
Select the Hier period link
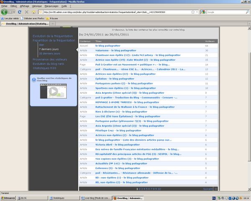(x=41, y=45)
